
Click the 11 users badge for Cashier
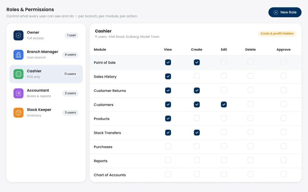tap(70, 74)
